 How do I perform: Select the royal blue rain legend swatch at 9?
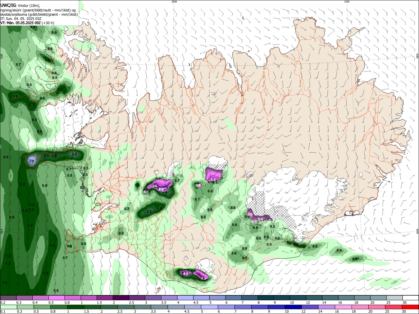click(276, 307)
